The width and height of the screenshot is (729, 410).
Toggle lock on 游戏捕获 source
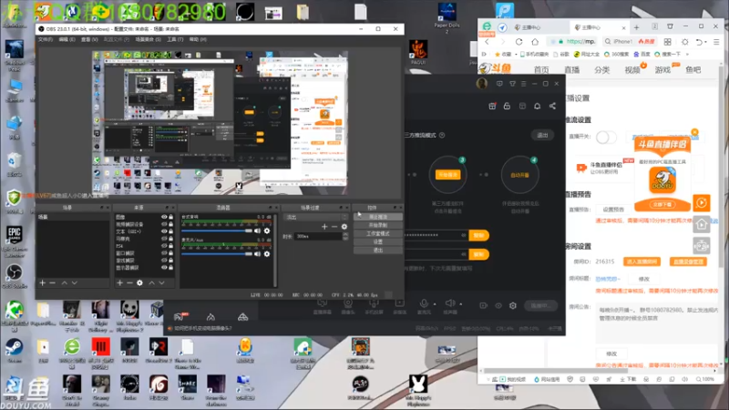[170, 261]
